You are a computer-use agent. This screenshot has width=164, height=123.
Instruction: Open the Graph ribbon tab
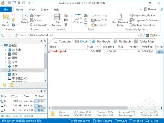click(44, 9)
